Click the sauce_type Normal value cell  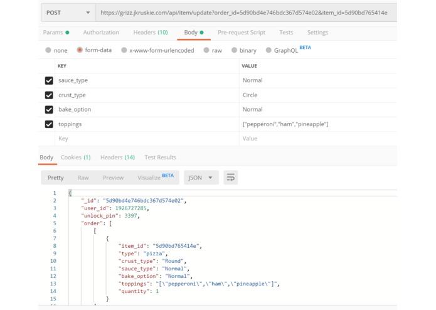click(318, 80)
